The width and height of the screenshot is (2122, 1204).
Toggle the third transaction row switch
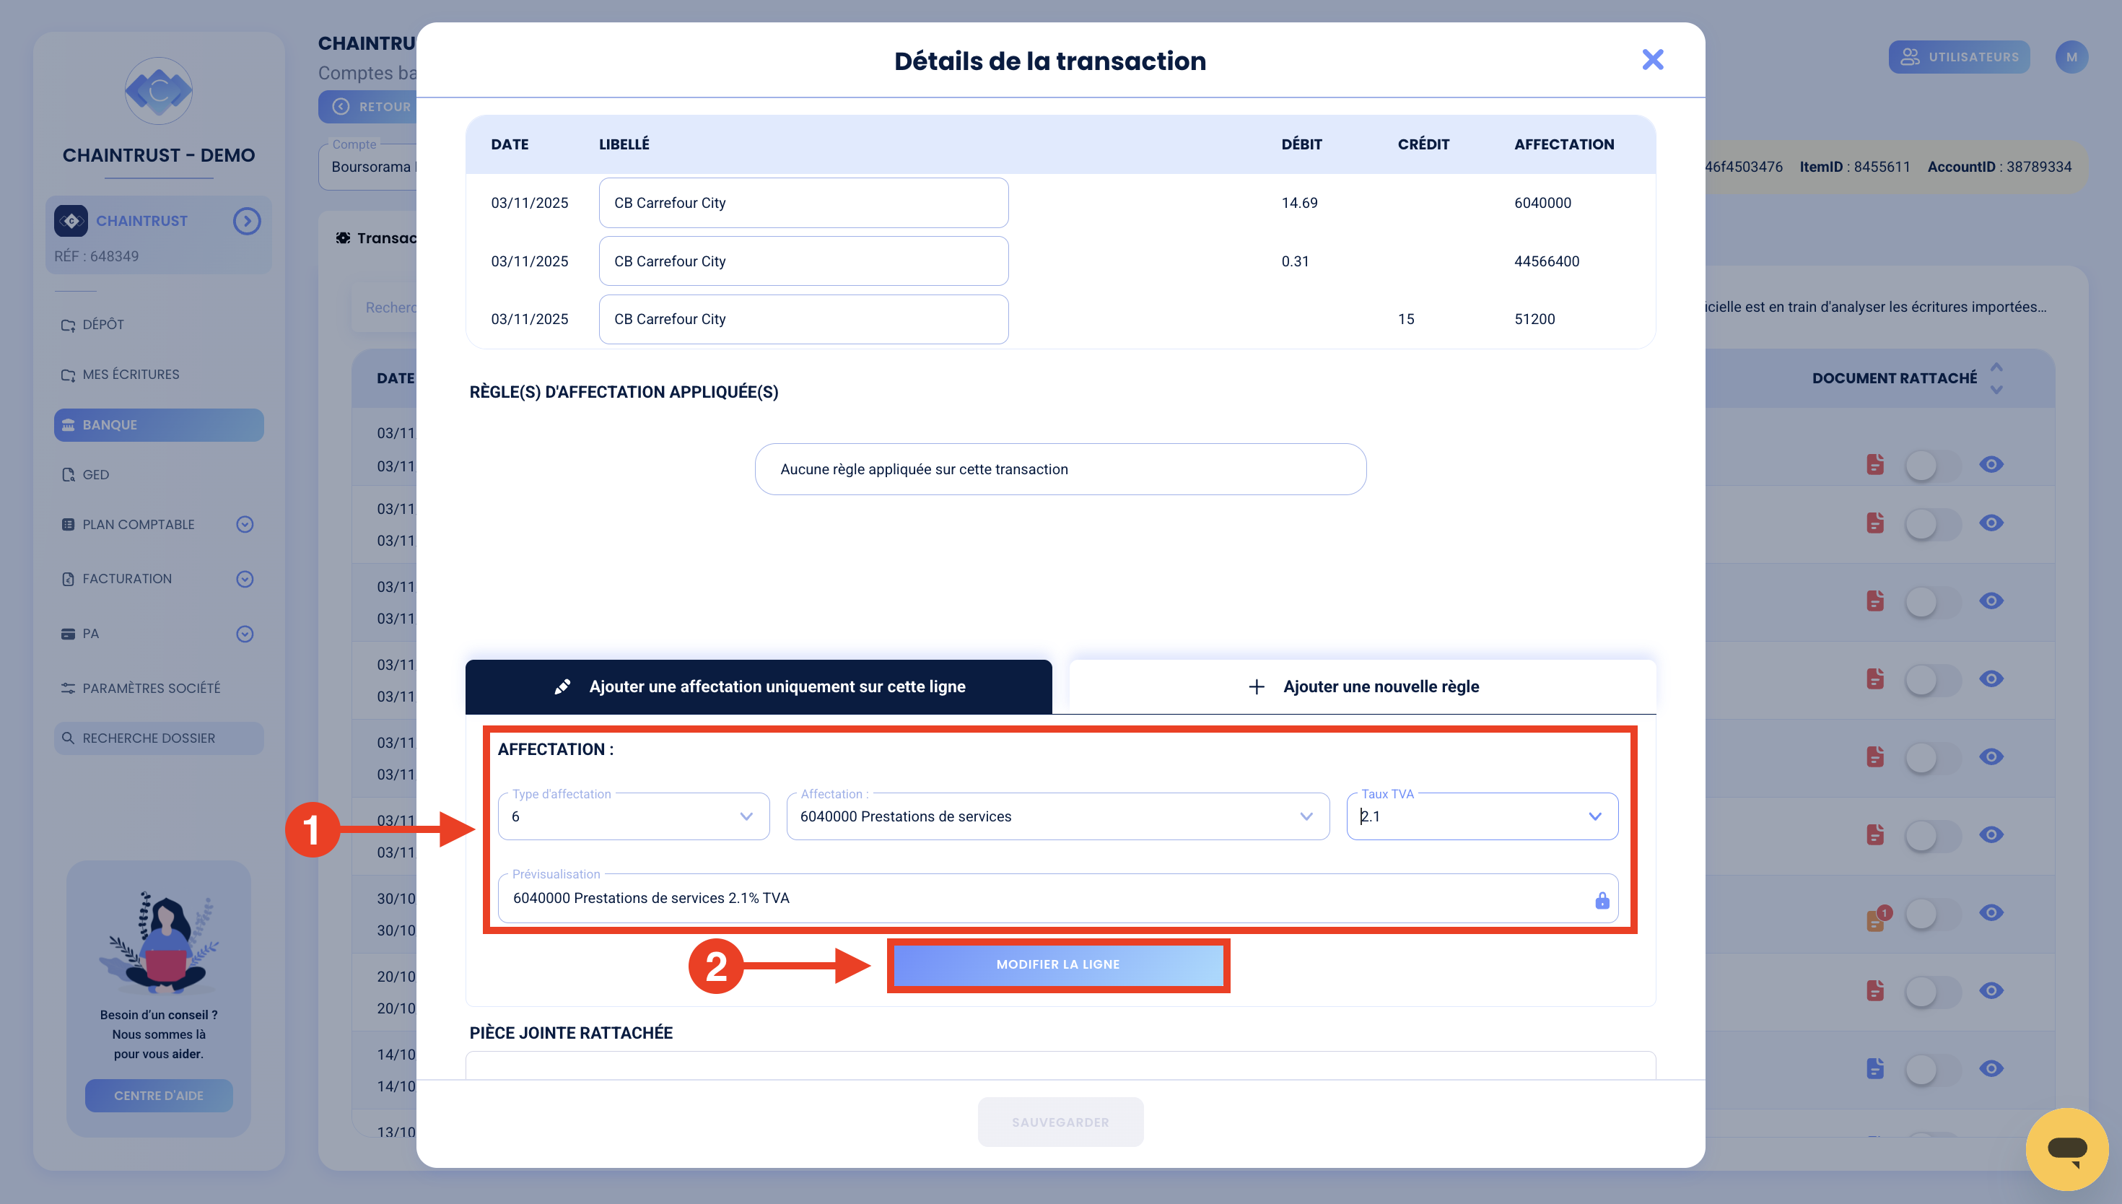tap(1932, 601)
